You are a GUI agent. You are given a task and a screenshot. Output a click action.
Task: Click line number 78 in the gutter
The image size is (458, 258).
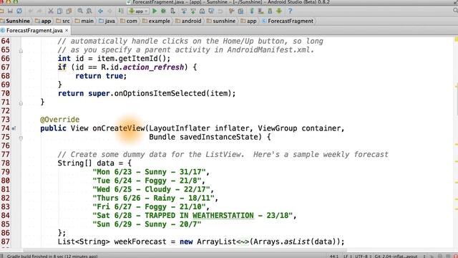5,163
